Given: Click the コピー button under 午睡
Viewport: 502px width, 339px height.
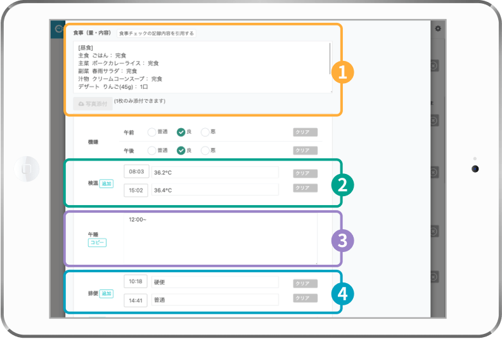Looking at the screenshot, I should click(96, 243).
